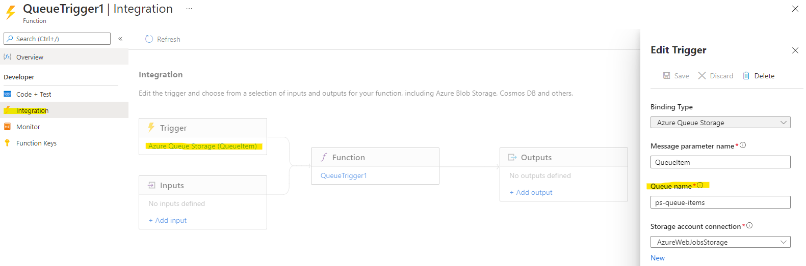Open Function Keys page
Viewport: 806px width, 266px height.
(64, 143)
